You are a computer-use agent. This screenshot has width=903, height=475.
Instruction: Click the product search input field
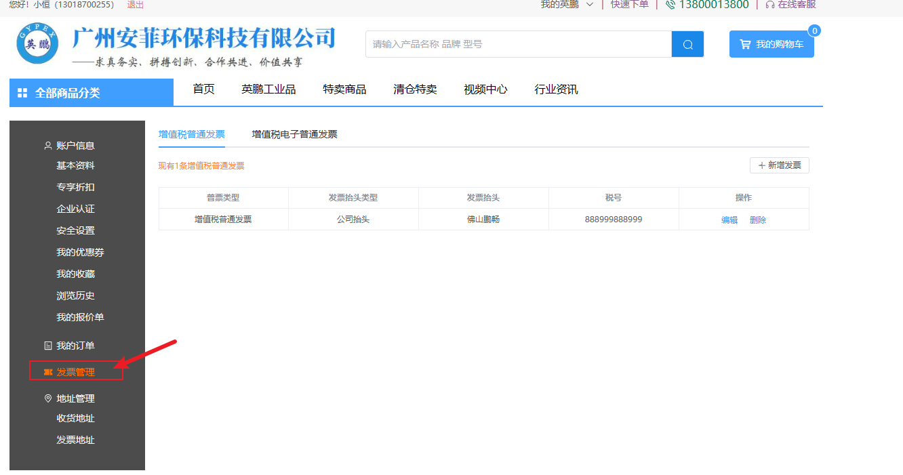pyautogui.click(x=519, y=44)
